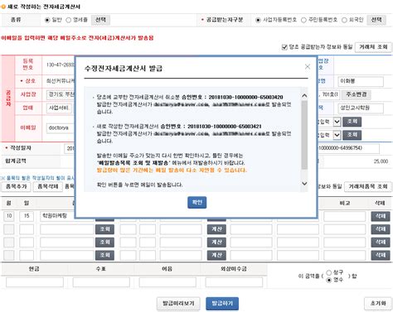Click 품목추가 button
The height and width of the screenshot is (312, 393).
tap(17, 186)
